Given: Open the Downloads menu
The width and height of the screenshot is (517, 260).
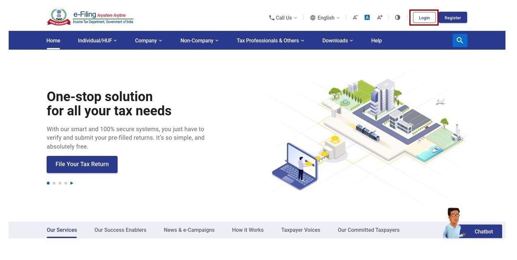Looking at the screenshot, I should (x=338, y=40).
